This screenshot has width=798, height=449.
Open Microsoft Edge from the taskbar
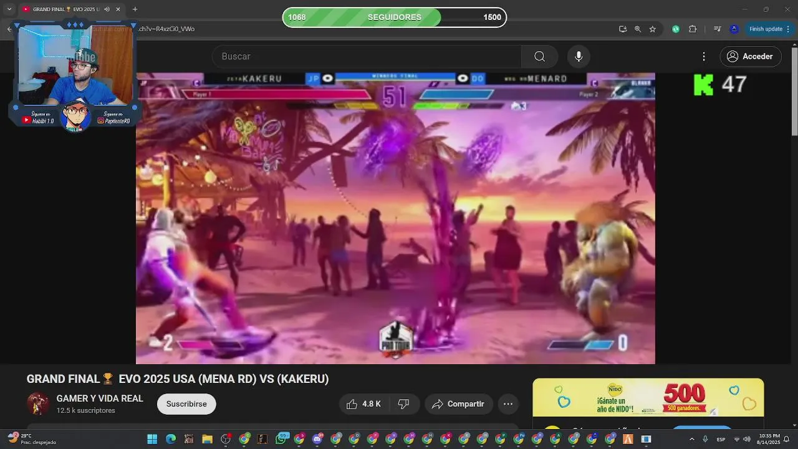tap(170, 439)
